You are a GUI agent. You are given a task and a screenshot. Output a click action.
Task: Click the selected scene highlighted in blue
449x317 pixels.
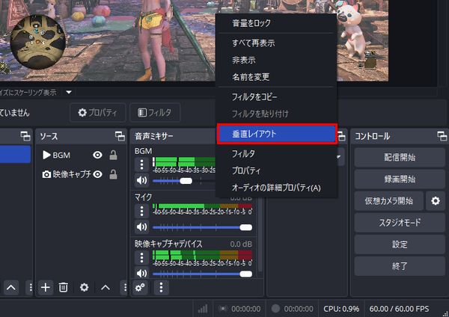coord(15,154)
